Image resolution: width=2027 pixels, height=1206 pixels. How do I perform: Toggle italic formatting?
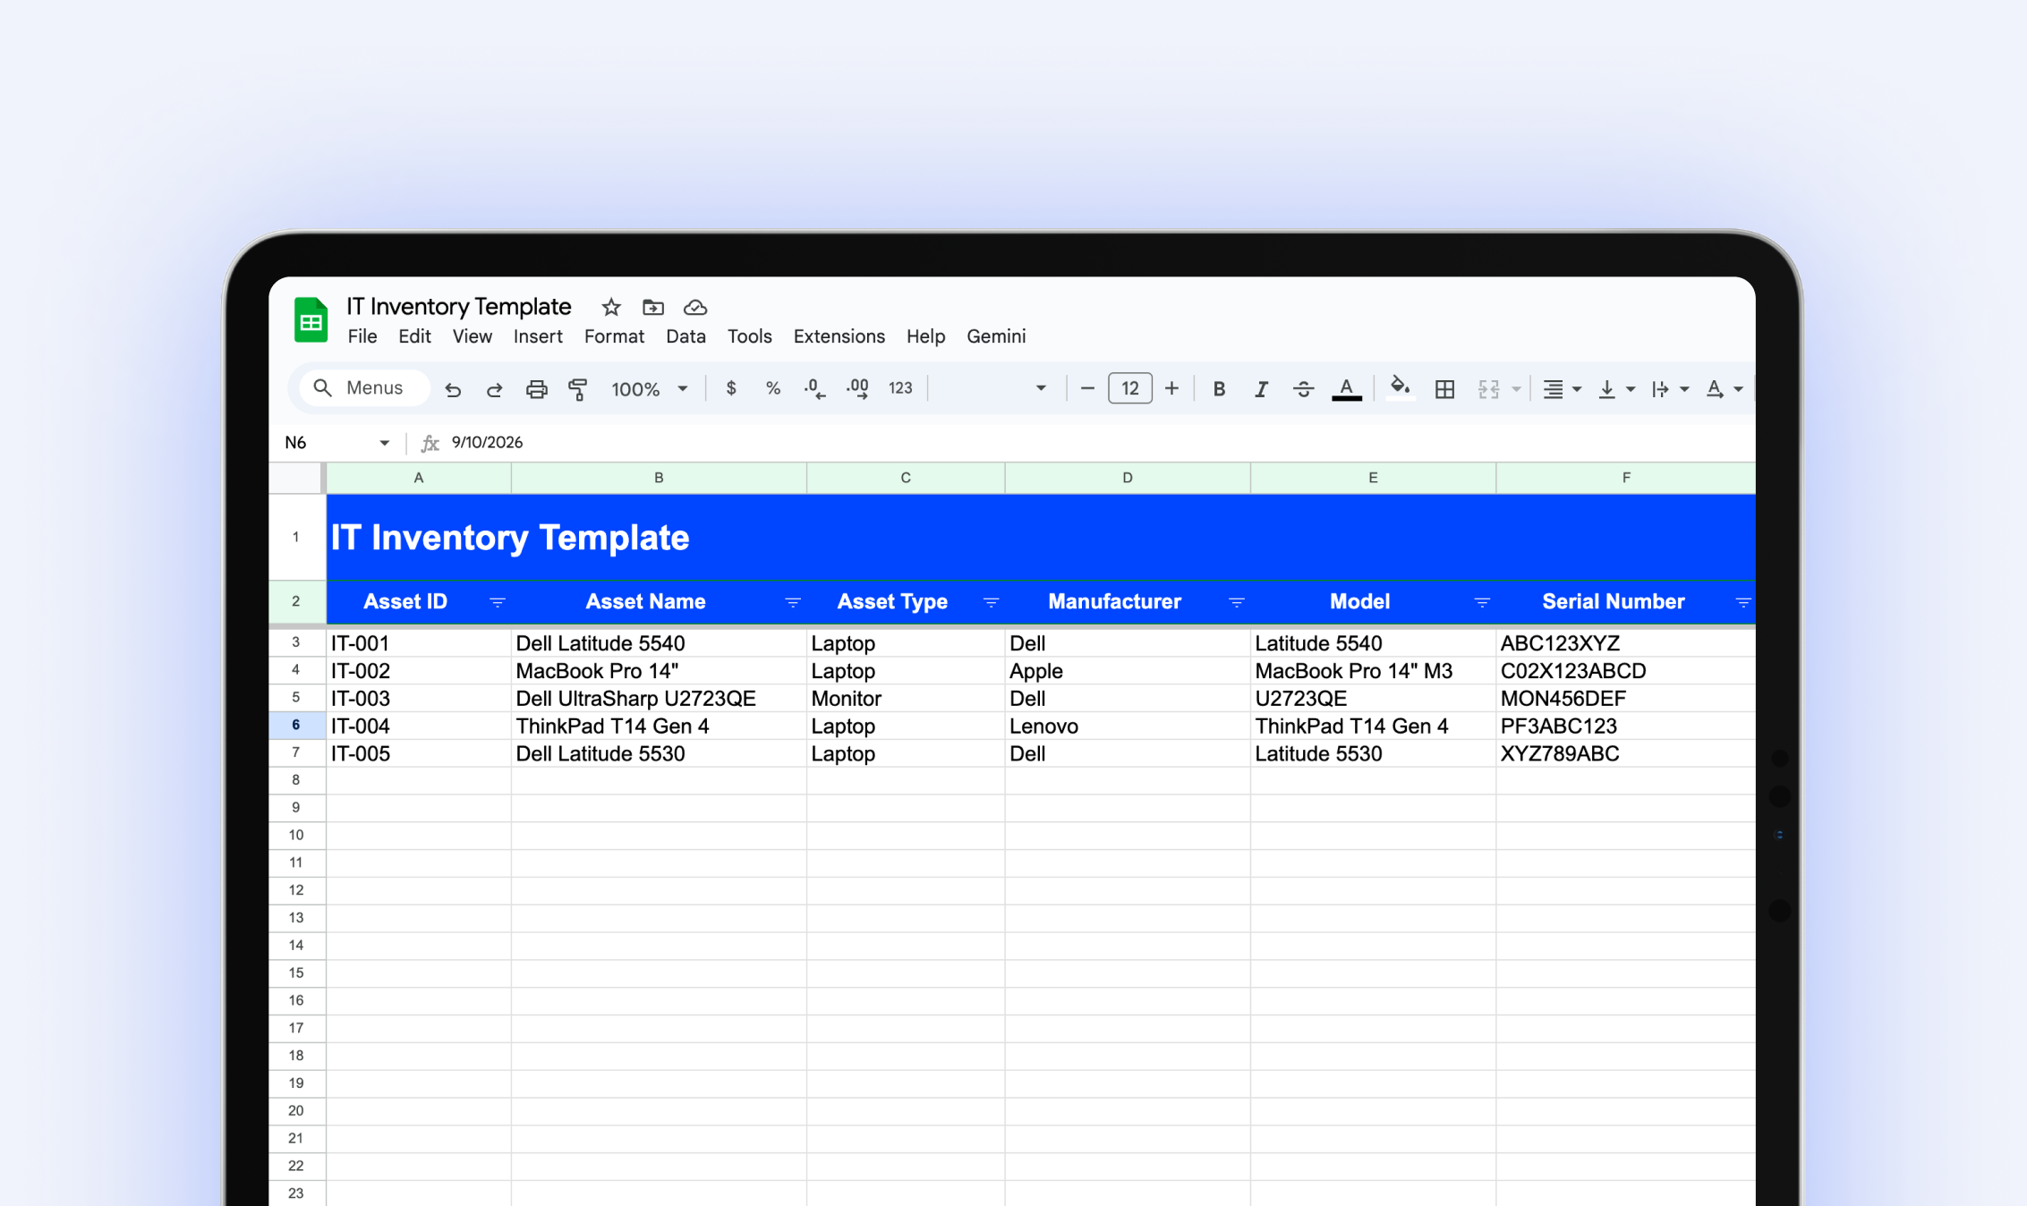(x=1261, y=388)
